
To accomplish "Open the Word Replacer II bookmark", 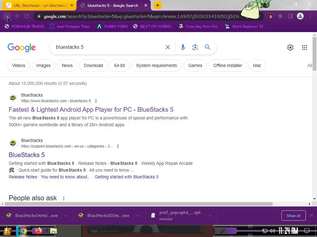I will [244, 27].
